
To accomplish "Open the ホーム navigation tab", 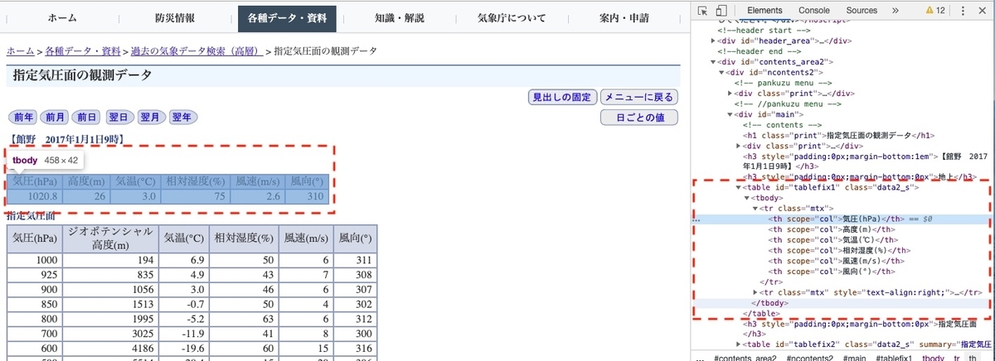I will (63, 18).
